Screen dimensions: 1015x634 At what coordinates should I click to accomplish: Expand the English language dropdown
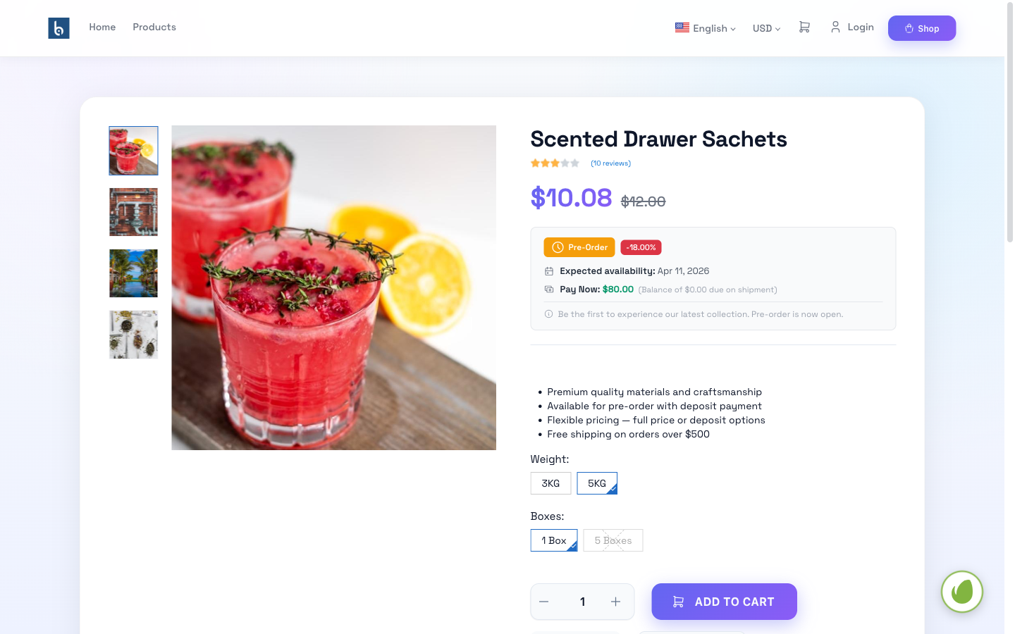[x=705, y=28]
